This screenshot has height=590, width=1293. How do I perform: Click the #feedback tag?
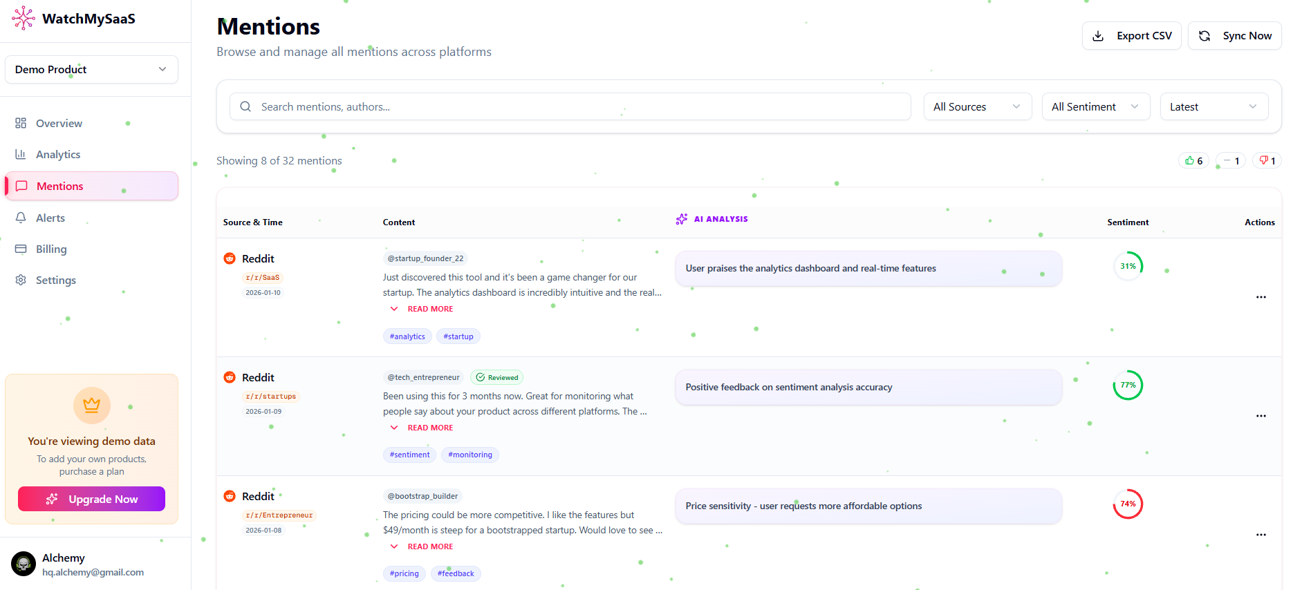coord(456,573)
